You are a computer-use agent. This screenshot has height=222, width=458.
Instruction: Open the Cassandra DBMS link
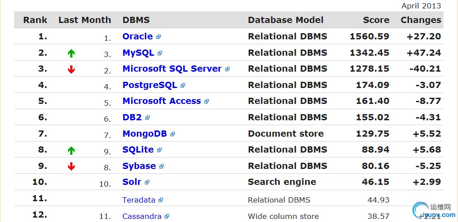coord(142,216)
